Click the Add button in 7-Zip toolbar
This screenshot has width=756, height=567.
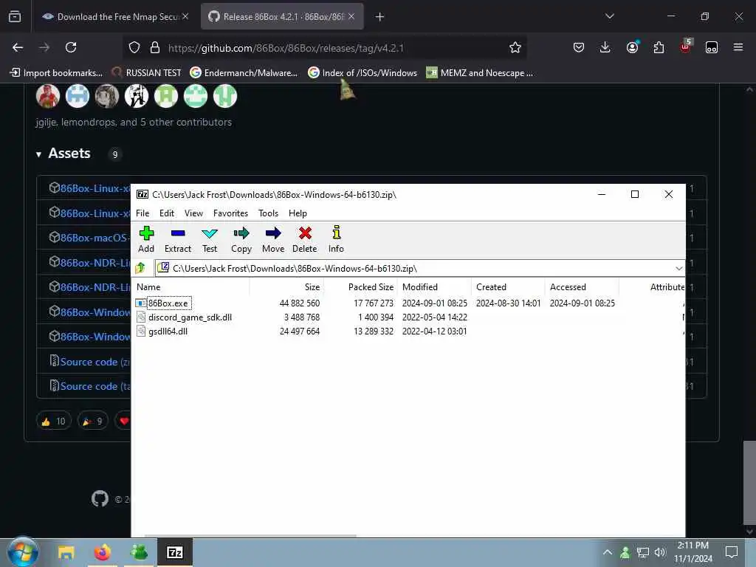(146, 239)
